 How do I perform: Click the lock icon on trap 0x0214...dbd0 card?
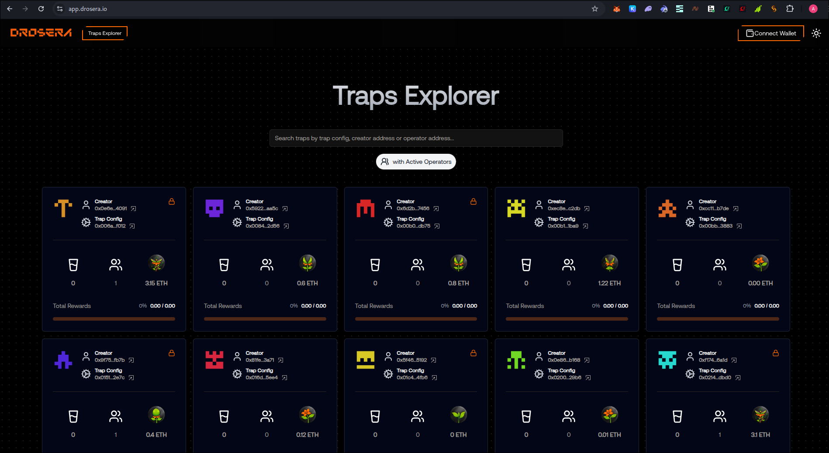pyautogui.click(x=776, y=353)
